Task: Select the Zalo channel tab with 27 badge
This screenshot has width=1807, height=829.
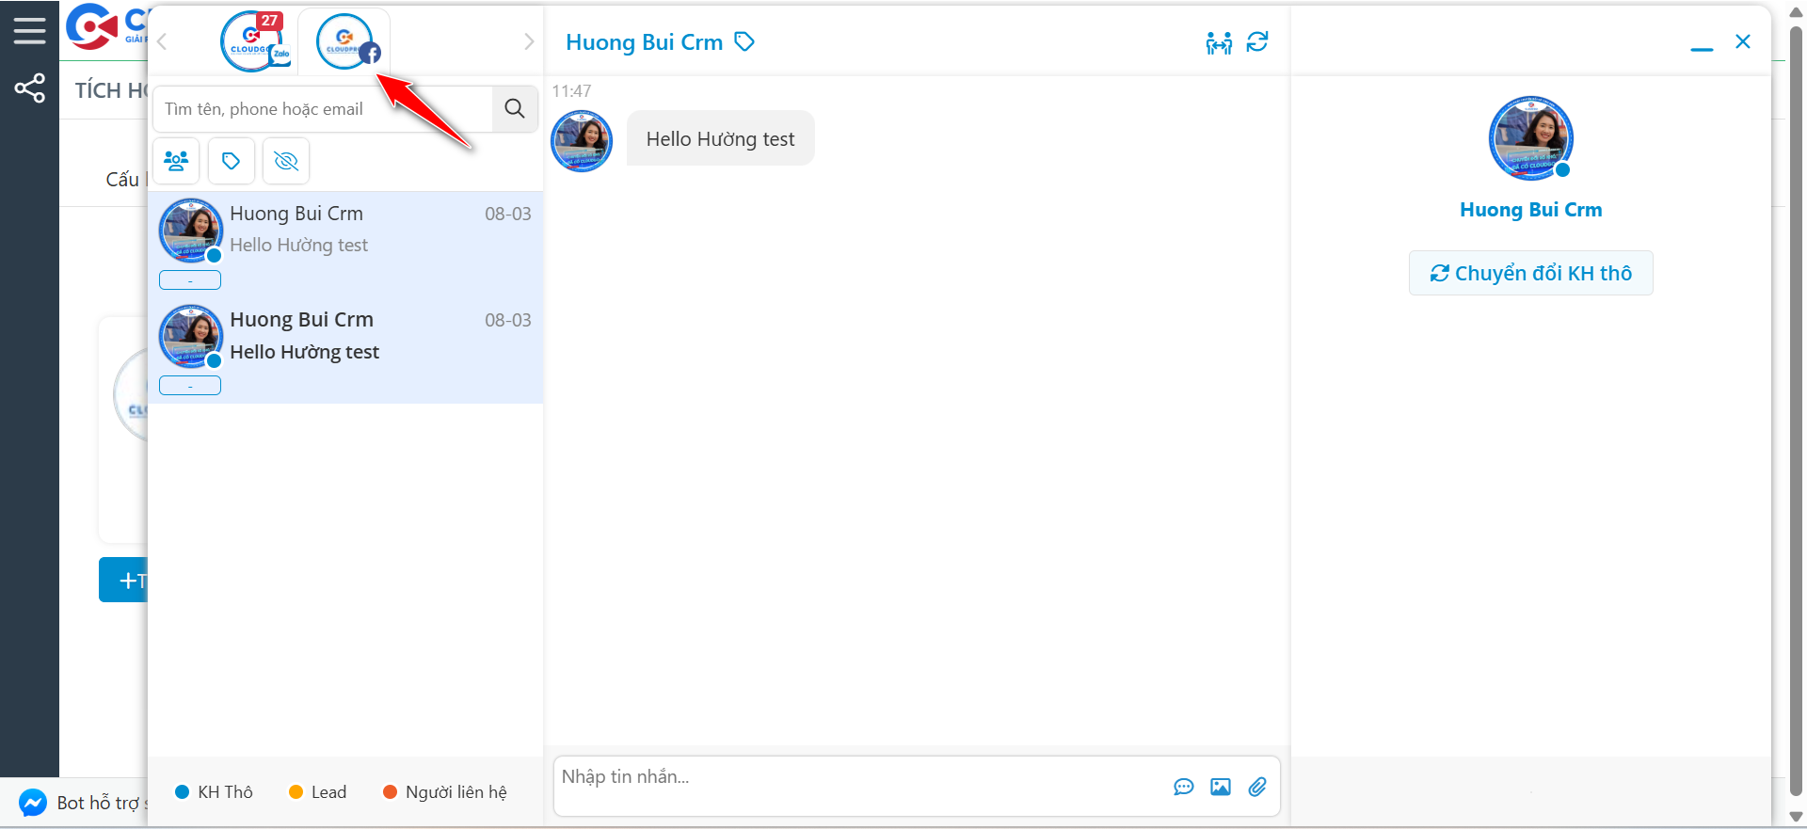Action: pos(254,41)
